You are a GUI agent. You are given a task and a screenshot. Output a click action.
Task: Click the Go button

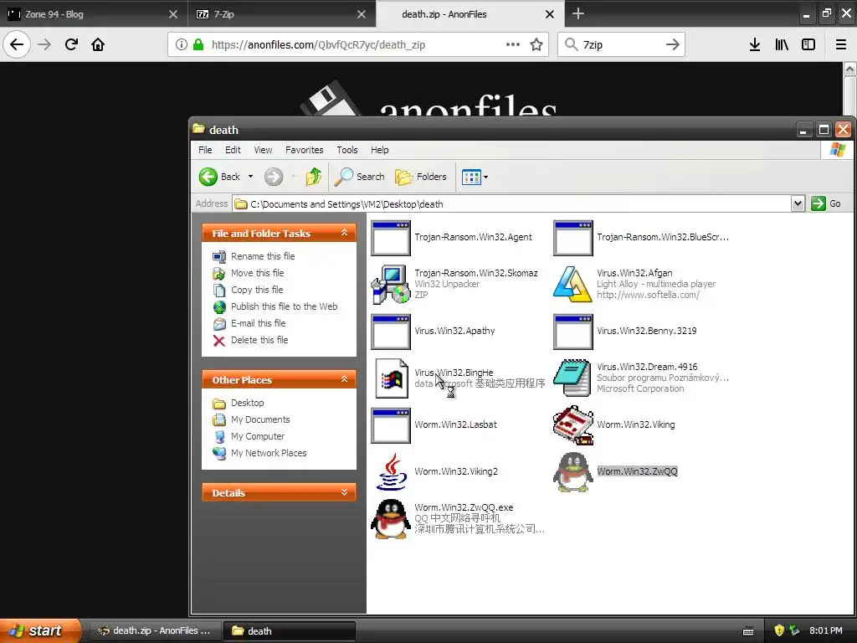point(826,203)
